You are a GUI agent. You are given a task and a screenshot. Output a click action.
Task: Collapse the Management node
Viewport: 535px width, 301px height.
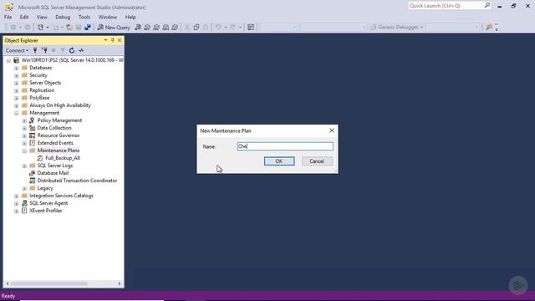click(17, 113)
